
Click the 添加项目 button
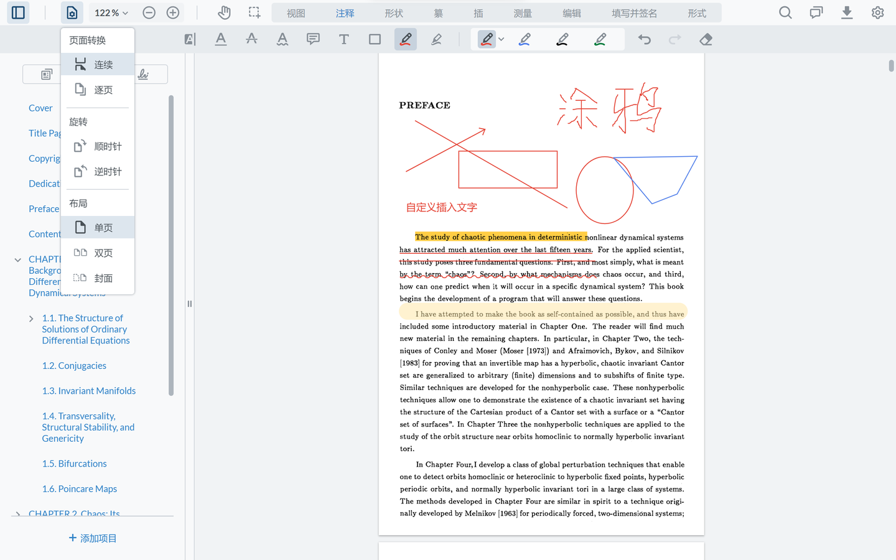92,538
